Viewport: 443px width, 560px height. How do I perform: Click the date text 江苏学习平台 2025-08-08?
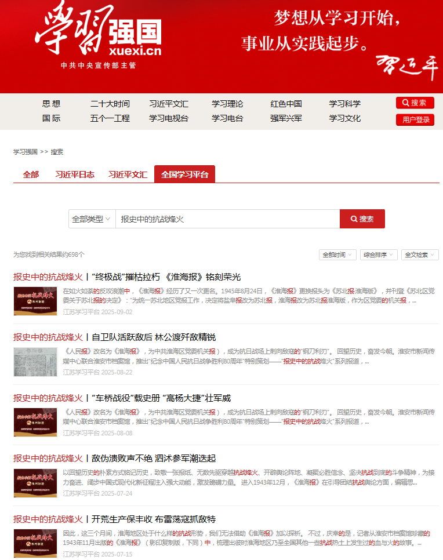(x=97, y=433)
